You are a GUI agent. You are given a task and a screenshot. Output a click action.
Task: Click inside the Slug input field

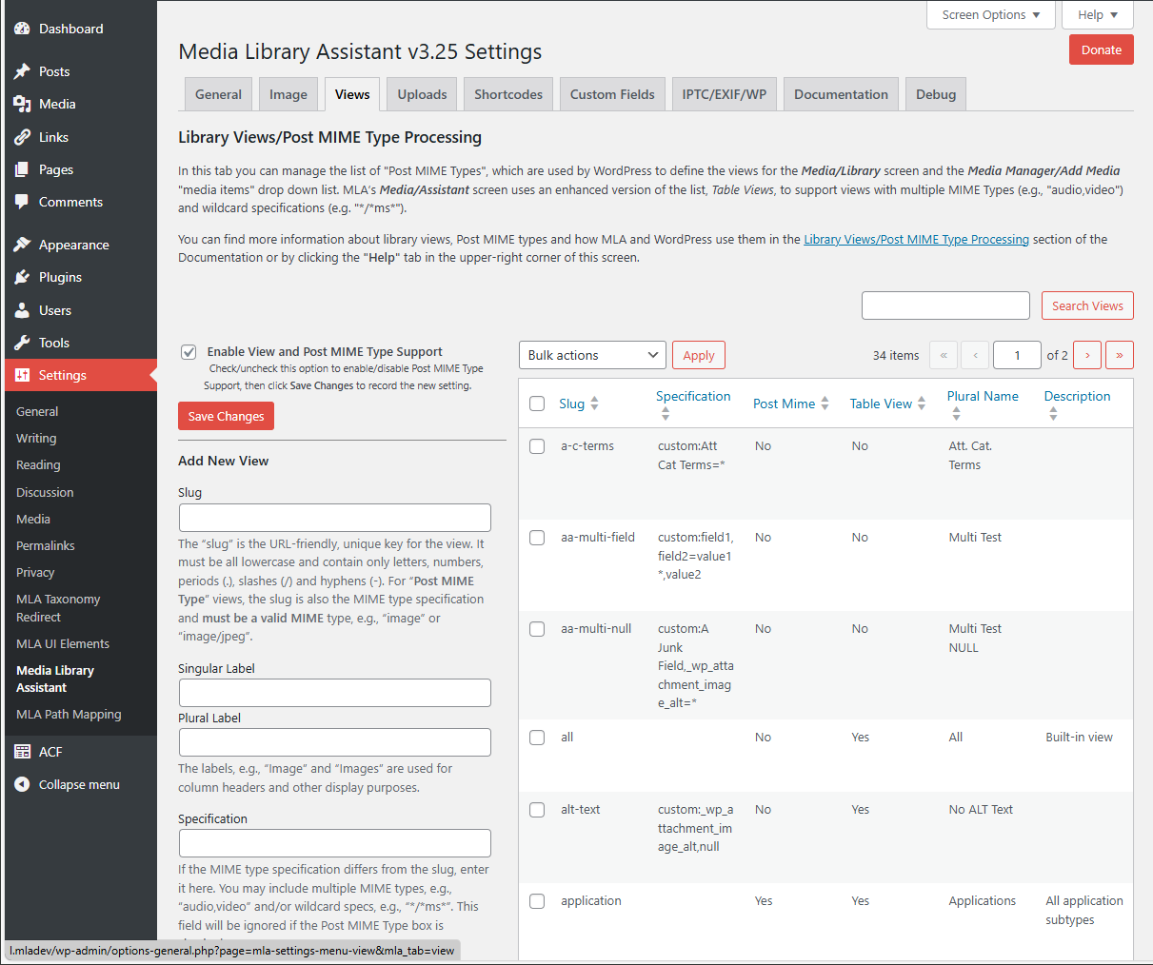[334, 518]
